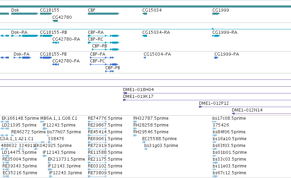Image resolution: width=291 pixels, height=178 pixels.
Task: Click the teal arrow glyph under CBP gene
Action: (104, 14)
